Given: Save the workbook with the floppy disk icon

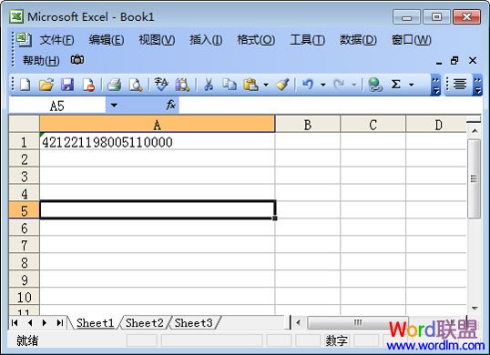Looking at the screenshot, I should 67,85.
